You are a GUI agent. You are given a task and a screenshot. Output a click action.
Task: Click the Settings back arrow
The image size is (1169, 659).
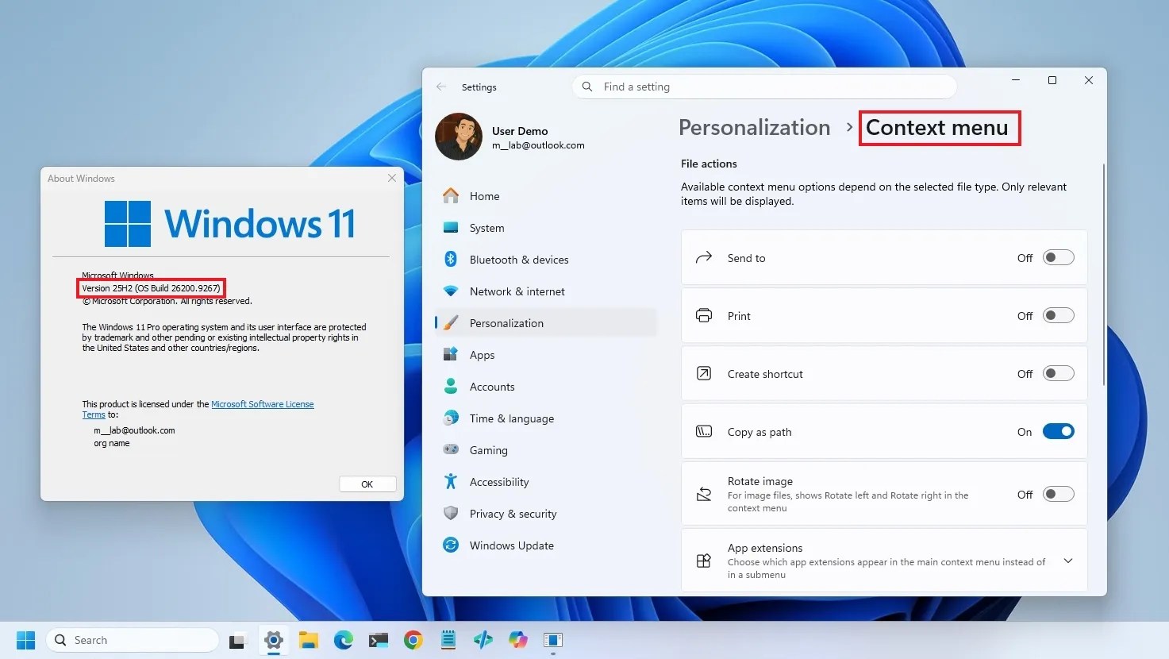tap(441, 87)
